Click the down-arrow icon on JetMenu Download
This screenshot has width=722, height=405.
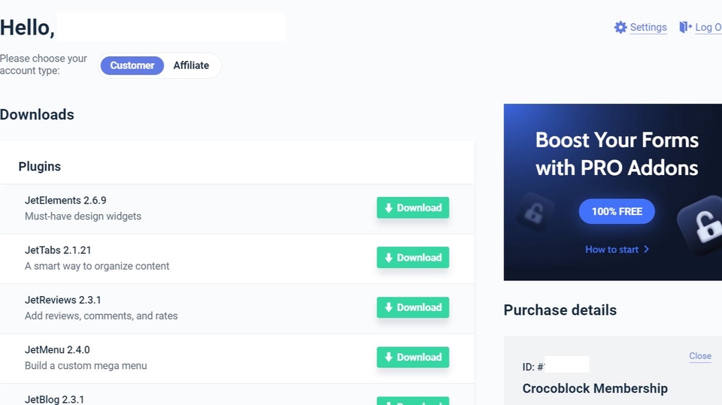click(389, 357)
